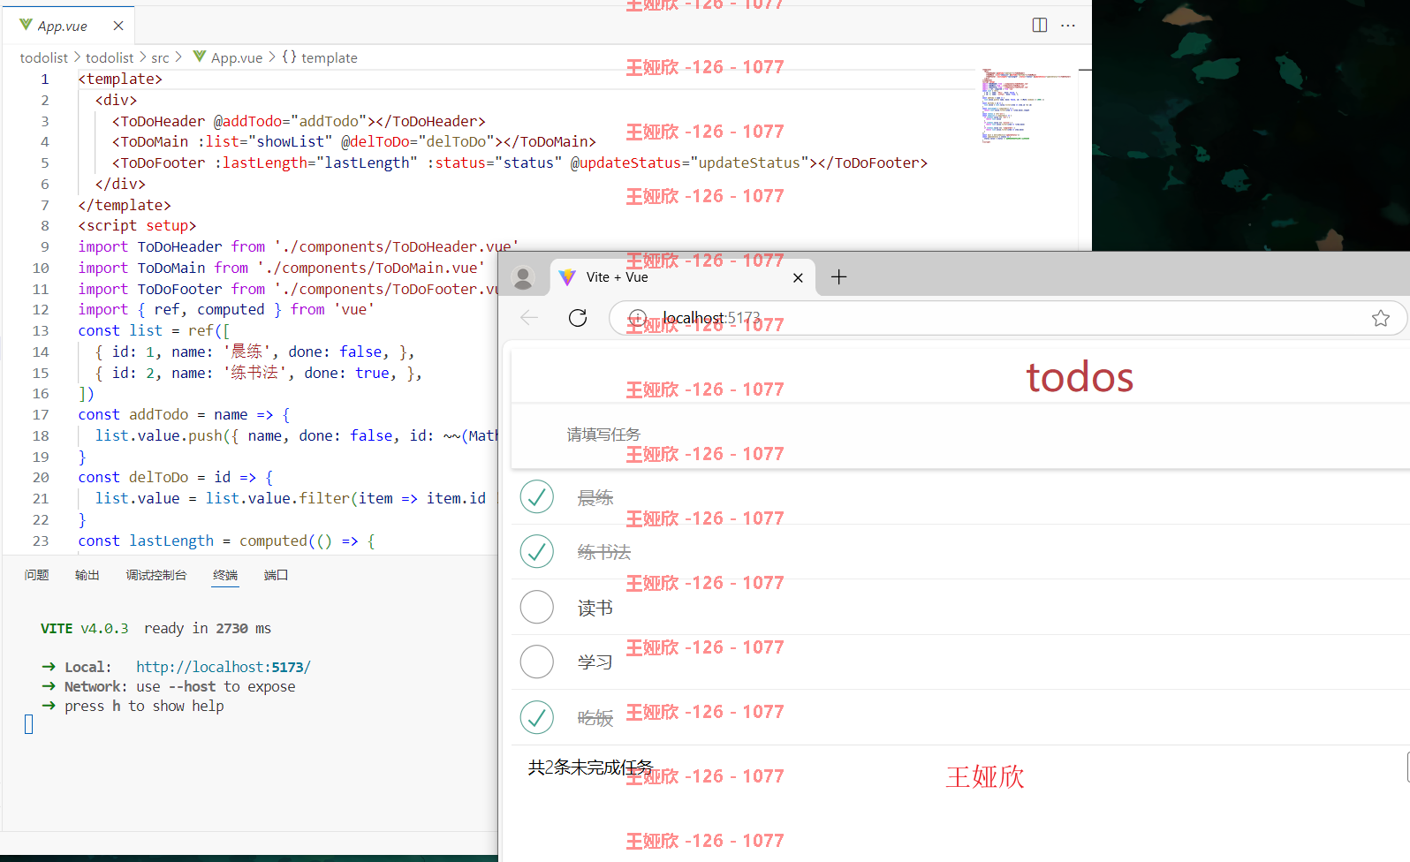Click the first todolist breadcrumb
Screen dimensions: 1410x862
pyautogui.click(x=43, y=57)
